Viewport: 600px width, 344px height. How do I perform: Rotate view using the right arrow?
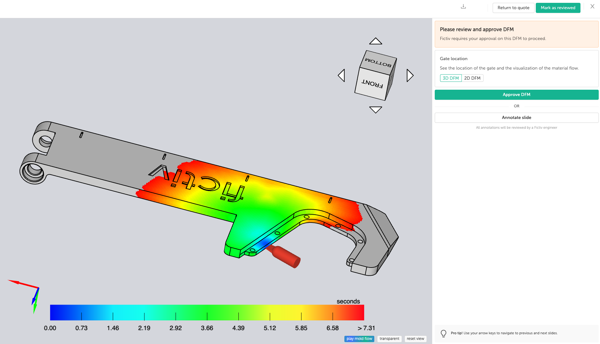410,76
